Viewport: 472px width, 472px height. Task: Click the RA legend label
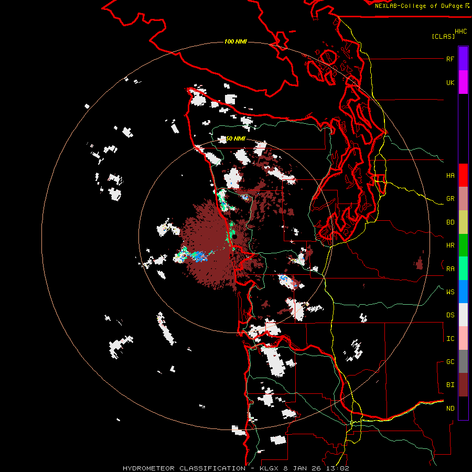[x=450, y=269]
